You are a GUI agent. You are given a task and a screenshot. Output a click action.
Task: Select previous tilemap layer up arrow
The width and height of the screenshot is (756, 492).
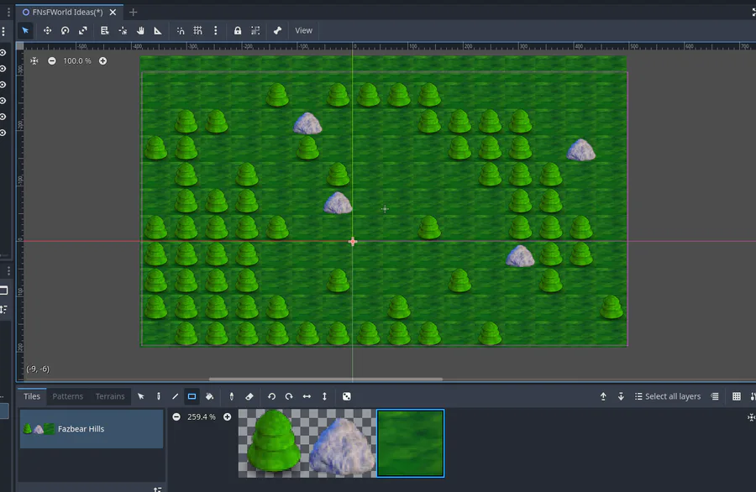point(603,396)
